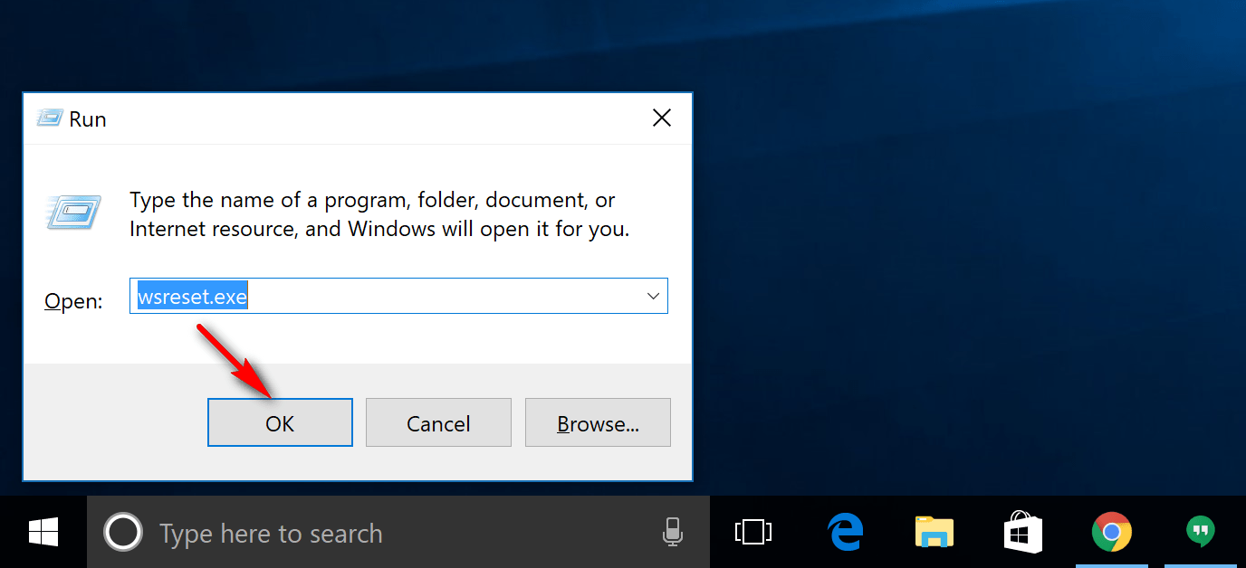Open Google Chrome from the taskbar
The height and width of the screenshot is (568, 1246).
(x=1111, y=533)
